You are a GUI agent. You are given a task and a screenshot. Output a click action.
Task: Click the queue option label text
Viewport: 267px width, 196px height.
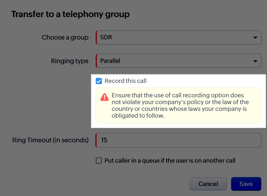click(170, 160)
